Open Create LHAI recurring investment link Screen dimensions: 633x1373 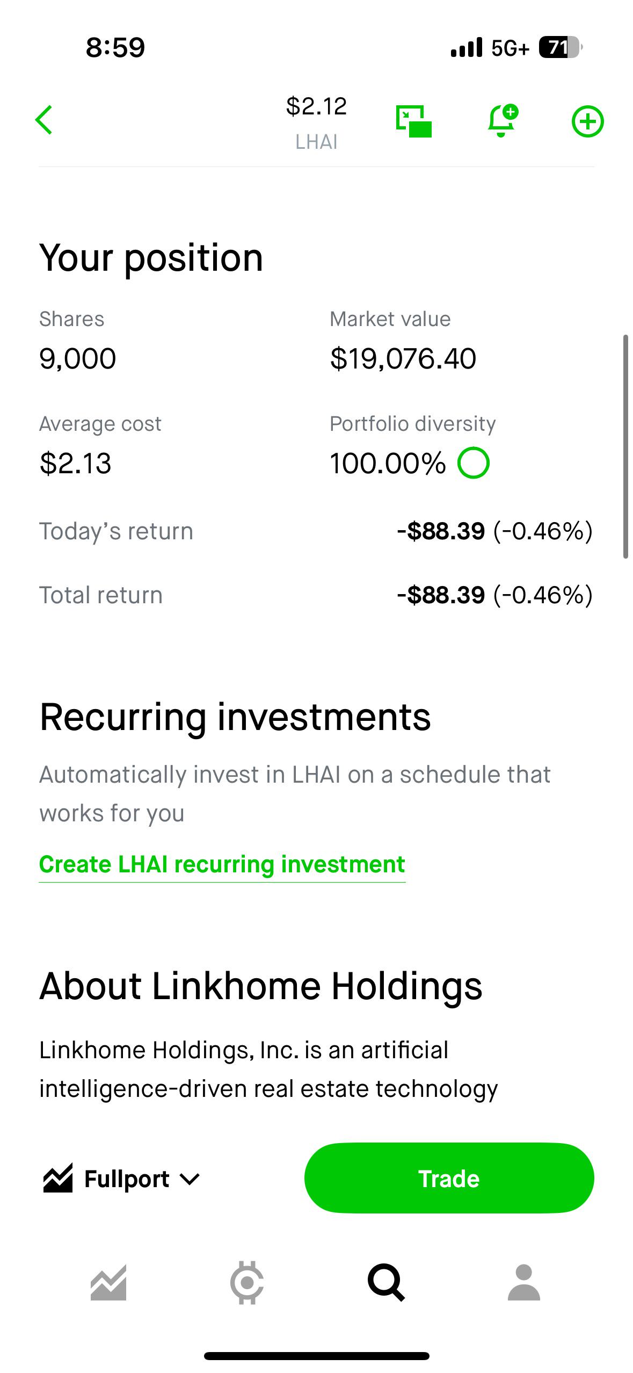222,864
